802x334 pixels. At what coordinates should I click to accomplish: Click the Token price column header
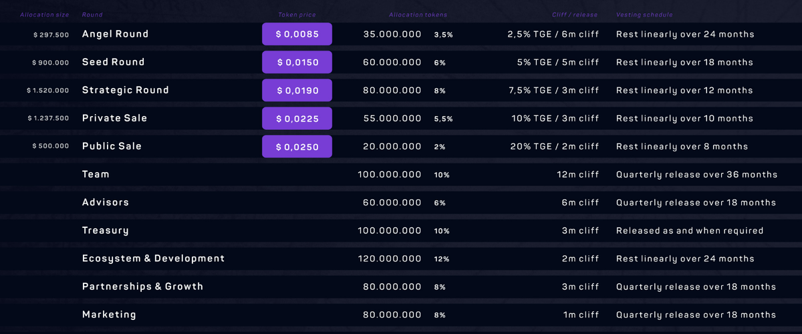pyautogui.click(x=297, y=15)
